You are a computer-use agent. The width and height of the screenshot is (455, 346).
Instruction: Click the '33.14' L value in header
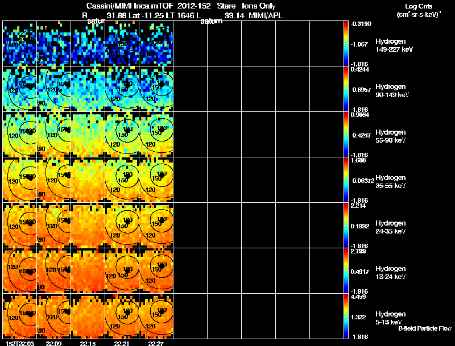234,15
